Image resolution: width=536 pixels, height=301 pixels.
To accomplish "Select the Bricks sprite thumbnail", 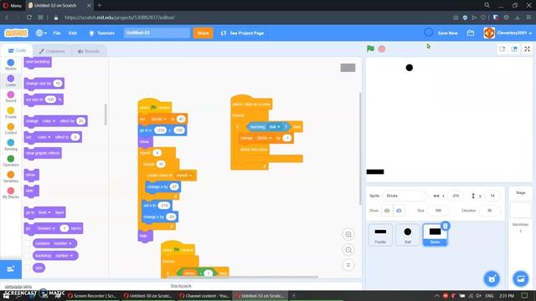I will tap(435, 234).
